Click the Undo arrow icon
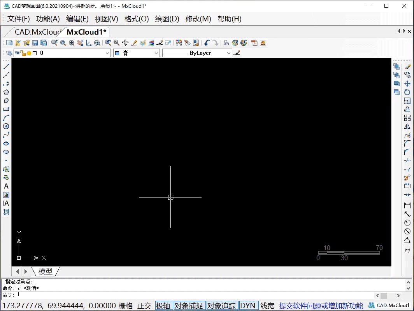Screen dimensions: 414x311 (207, 43)
